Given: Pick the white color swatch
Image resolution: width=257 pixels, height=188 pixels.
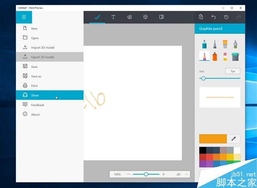Looking at the screenshot, I should [237, 150].
